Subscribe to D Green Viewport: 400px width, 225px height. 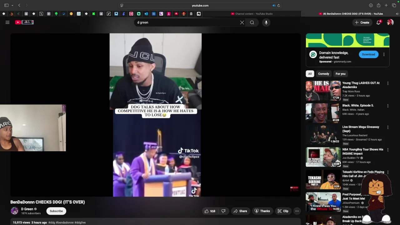click(56, 211)
